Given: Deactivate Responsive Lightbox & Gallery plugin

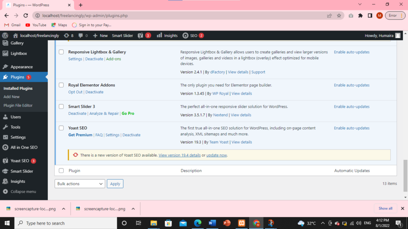Looking at the screenshot, I should pos(94,59).
